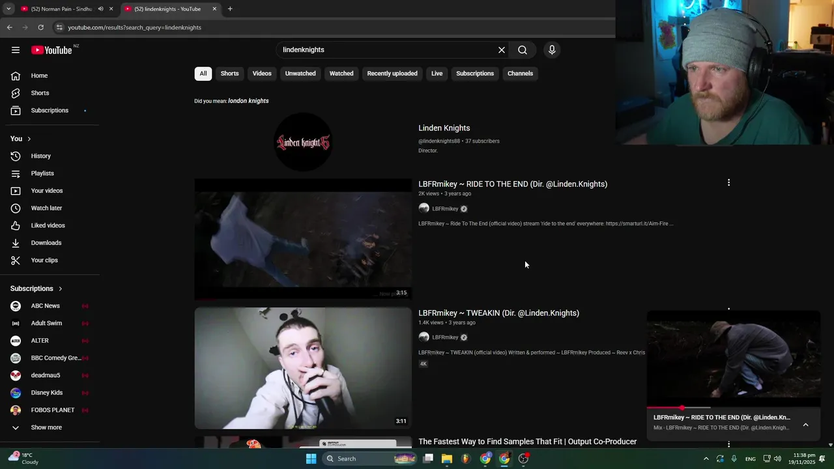This screenshot has width=834, height=469.
Task: Mute the Norman Pain tab via speaker icon
Action: point(100,9)
